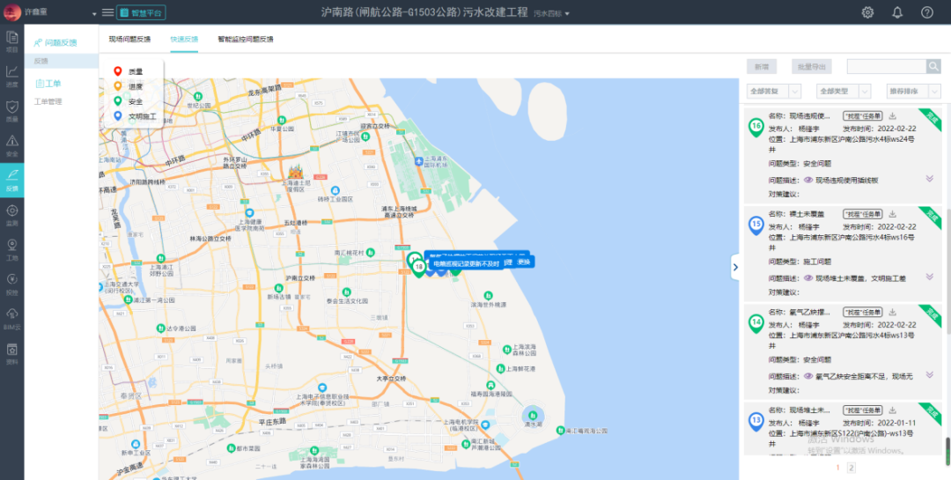View eye icon for 现场堆土未覆盖 description

tap(807, 277)
